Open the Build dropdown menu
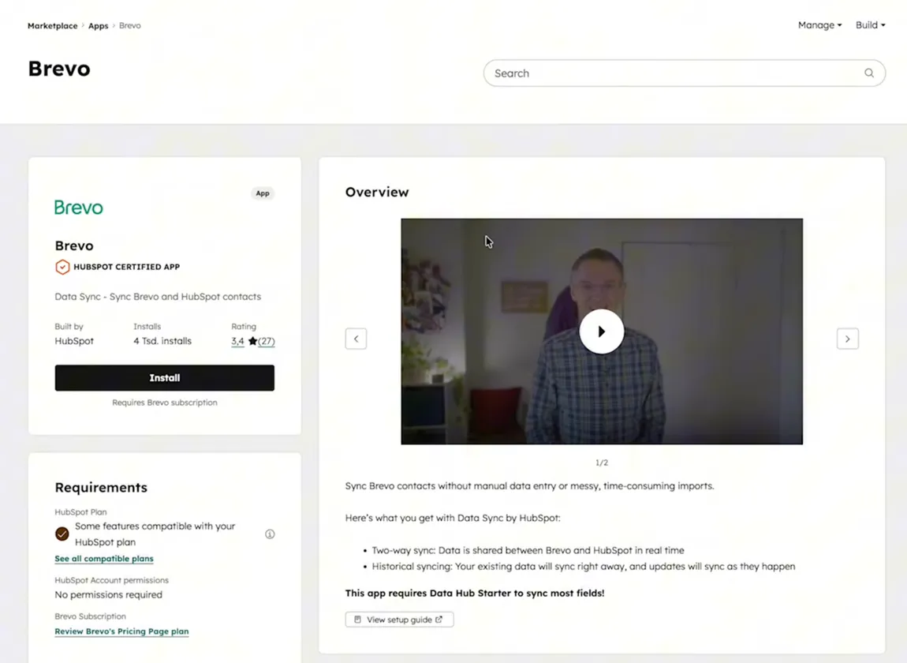 (x=870, y=25)
